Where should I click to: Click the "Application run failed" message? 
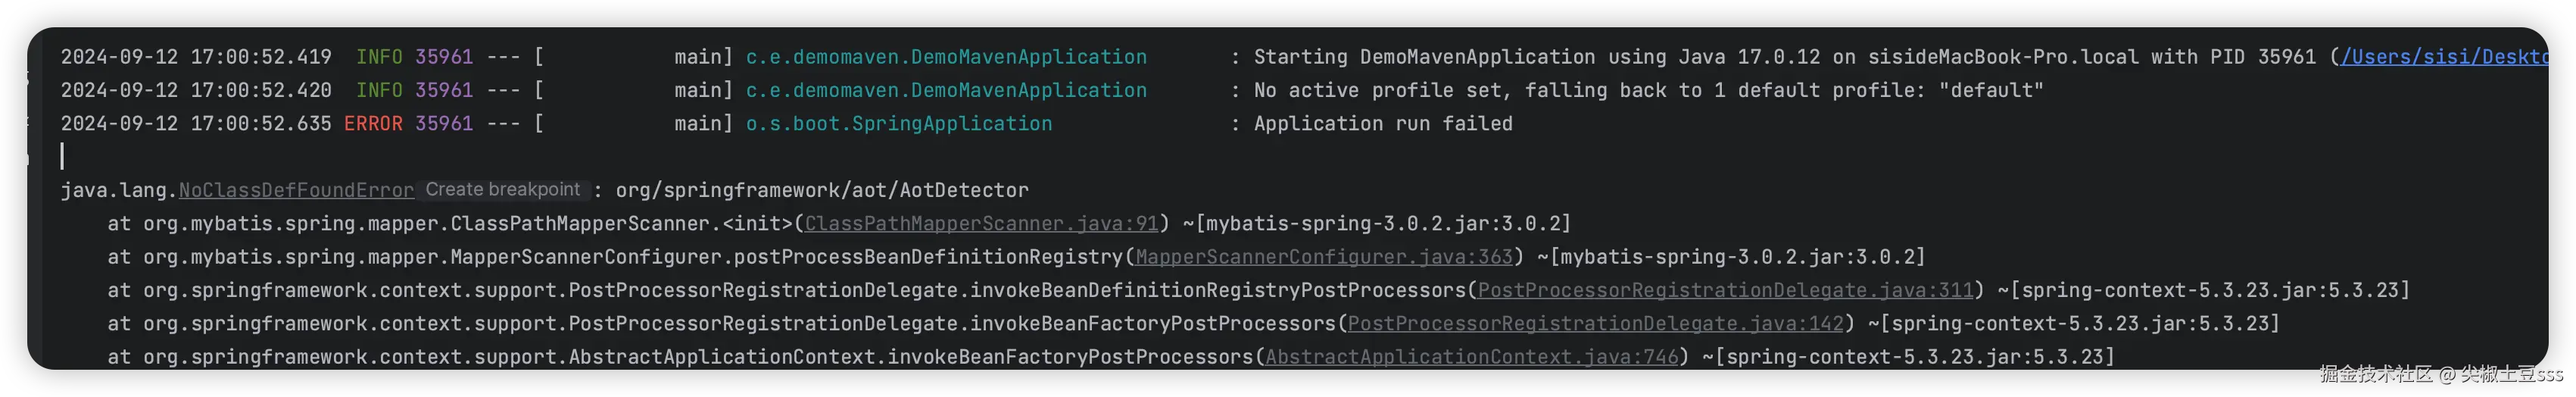coord(1383,124)
